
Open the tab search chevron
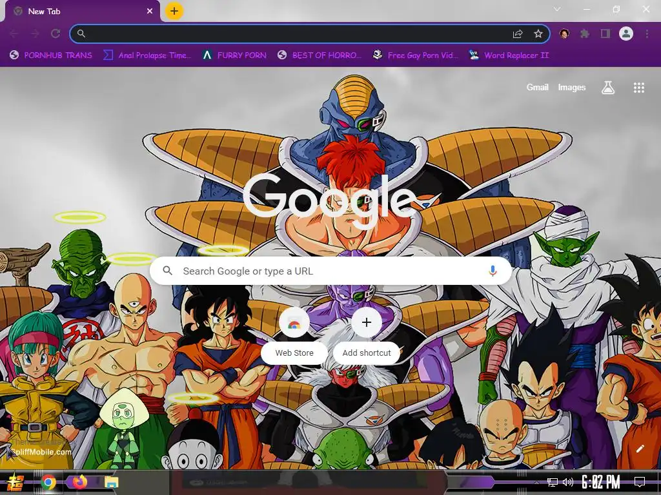pyautogui.click(x=557, y=9)
